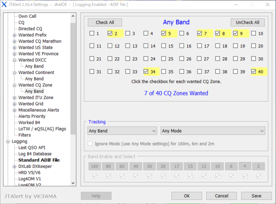This screenshot has width=276, height=204.
Task: Open Standard ADIF File settings
Action: [x=39, y=160]
